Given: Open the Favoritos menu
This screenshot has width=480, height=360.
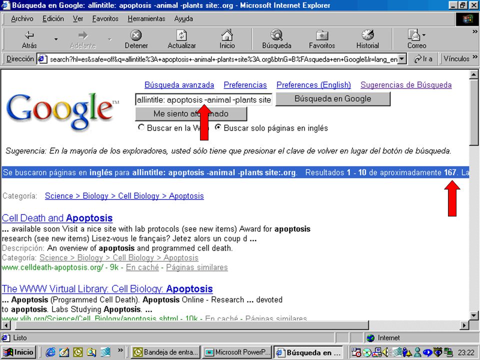Looking at the screenshot, I should [105, 18].
